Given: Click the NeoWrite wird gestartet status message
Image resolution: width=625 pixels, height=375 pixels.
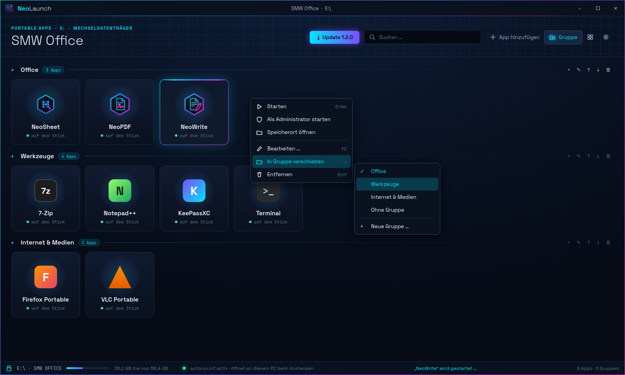Looking at the screenshot, I should (x=445, y=368).
